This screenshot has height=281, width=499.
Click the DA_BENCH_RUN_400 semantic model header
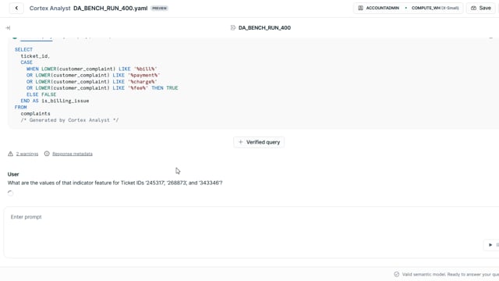point(264,28)
